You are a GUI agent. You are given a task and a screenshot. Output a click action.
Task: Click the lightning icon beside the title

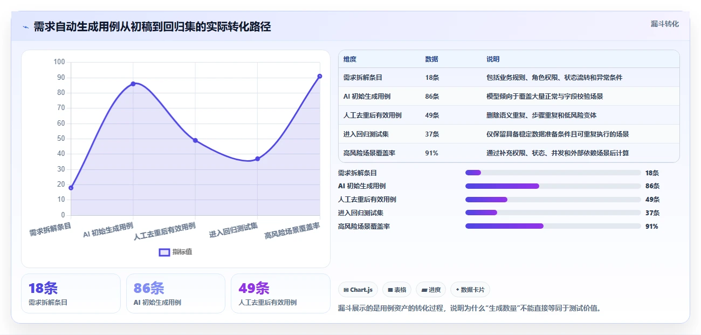25,27
